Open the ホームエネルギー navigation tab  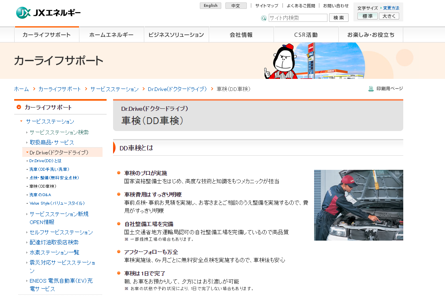(x=111, y=35)
